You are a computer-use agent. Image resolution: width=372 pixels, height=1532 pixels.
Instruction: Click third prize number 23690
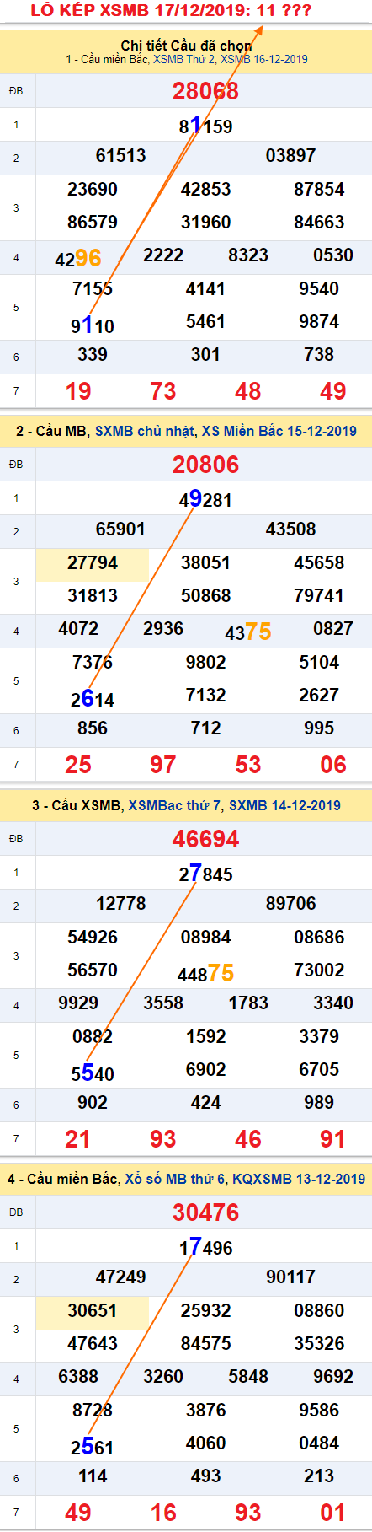93,190
